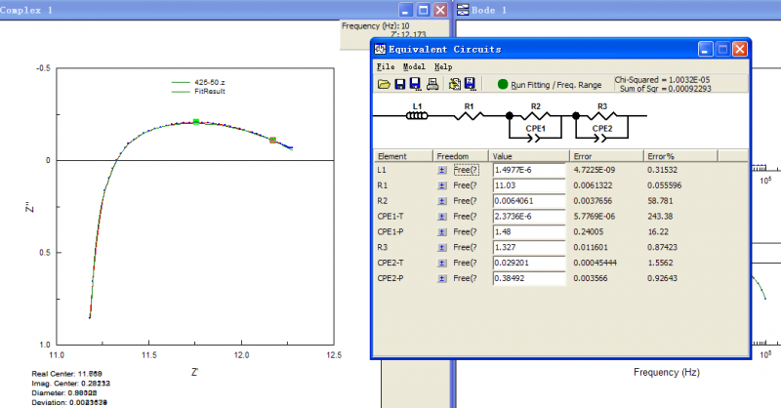
Task: Click the Open file folder icon
Action: (385, 85)
